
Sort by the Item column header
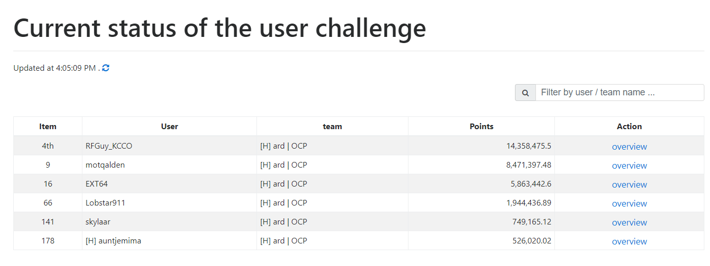click(48, 126)
